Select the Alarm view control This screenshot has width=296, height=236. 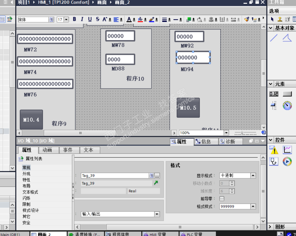tap(274, 150)
